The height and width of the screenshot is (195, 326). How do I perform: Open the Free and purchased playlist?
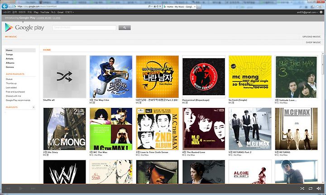coord(15,92)
